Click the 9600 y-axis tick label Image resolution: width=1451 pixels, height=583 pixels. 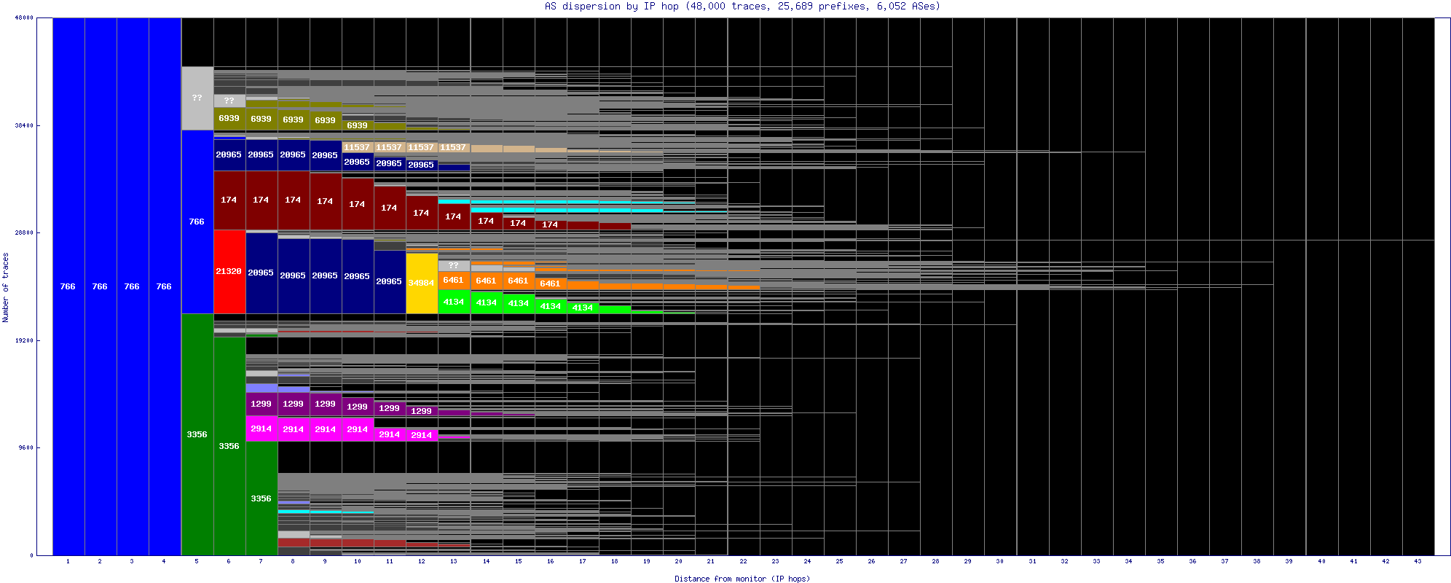(x=25, y=447)
